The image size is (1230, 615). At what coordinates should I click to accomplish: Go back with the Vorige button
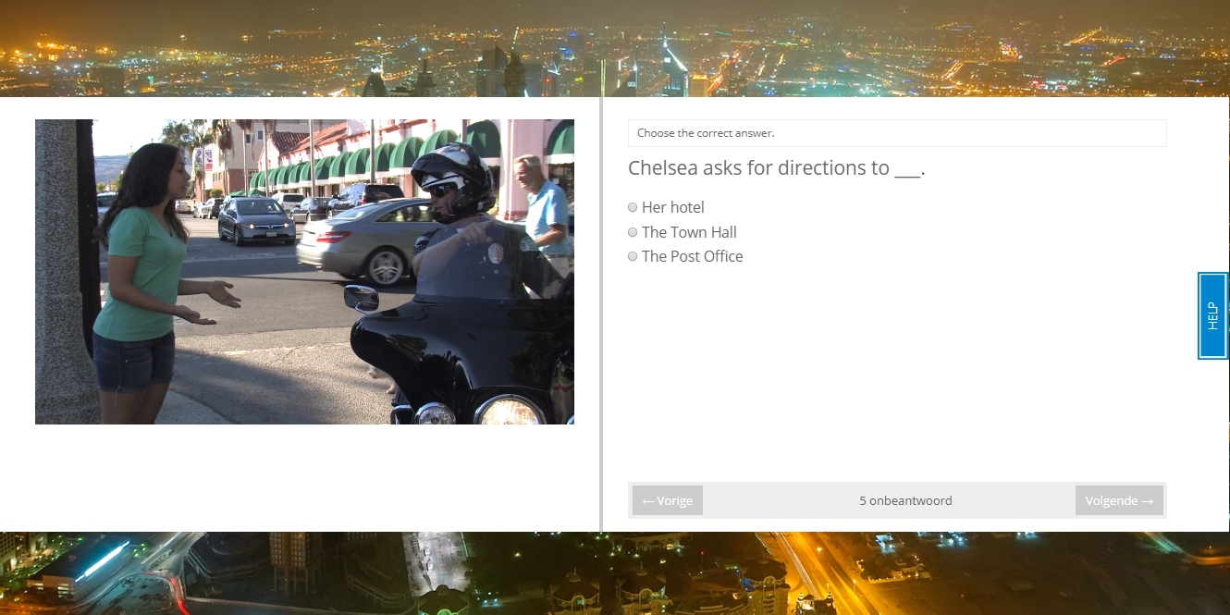coord(668,500)
